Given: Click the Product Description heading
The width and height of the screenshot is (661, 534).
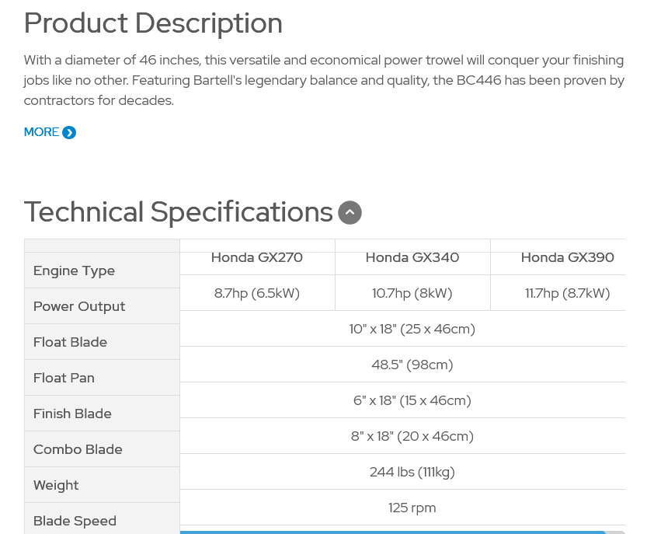Looking at the screenshot, I should pyautogui.click(x=153, y=23).
